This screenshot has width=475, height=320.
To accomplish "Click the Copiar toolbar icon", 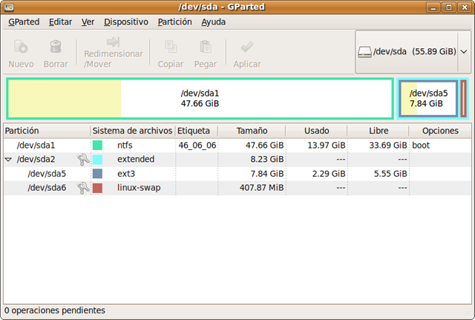I will [171, 48].
